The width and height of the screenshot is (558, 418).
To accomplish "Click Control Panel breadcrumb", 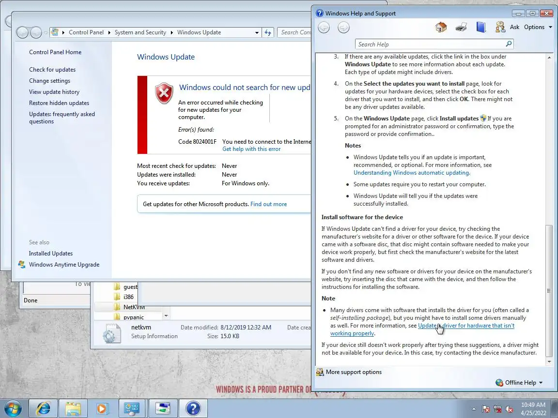I will tap(86, 32).
